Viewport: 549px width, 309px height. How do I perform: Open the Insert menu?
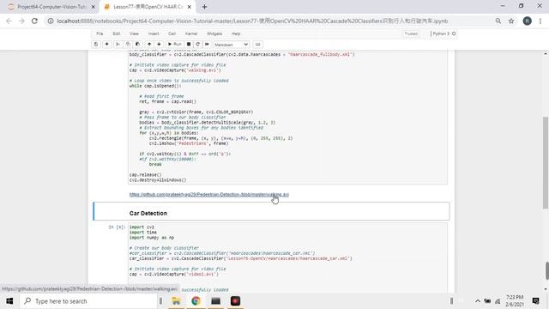tap(154, 33)
